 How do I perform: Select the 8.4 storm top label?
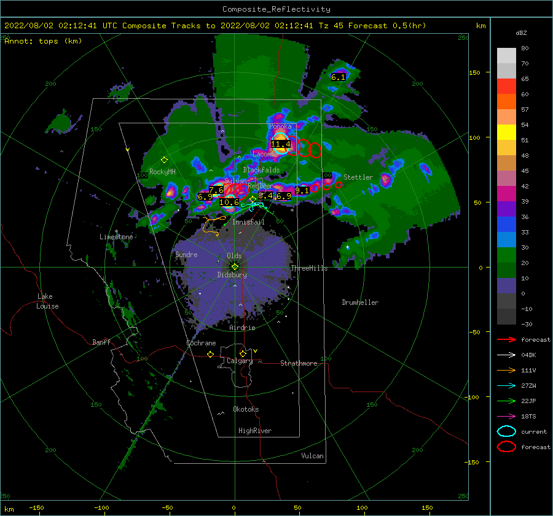pos(265,195)
